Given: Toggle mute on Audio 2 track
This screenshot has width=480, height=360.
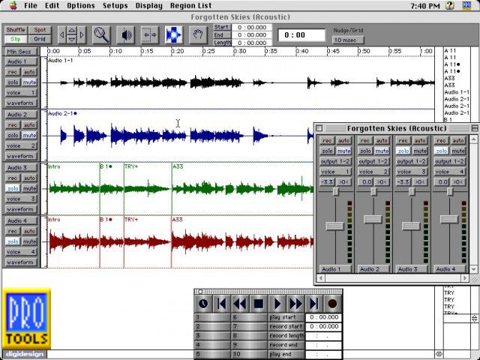Looking at the screenshot, I should pyautogui.click(x=30, y=135).
